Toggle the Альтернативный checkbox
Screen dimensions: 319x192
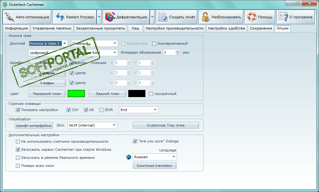tap(154, 43)
